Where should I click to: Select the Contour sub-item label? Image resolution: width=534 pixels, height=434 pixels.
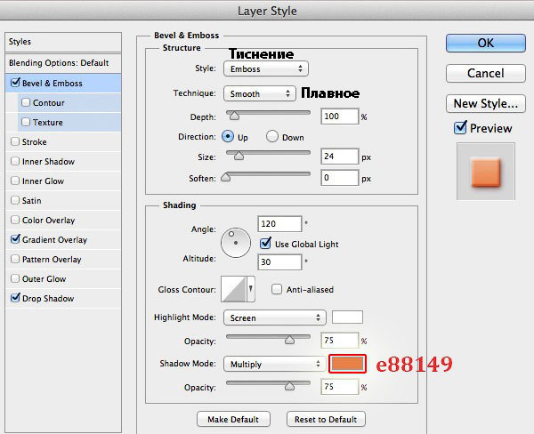click(48, 103)
